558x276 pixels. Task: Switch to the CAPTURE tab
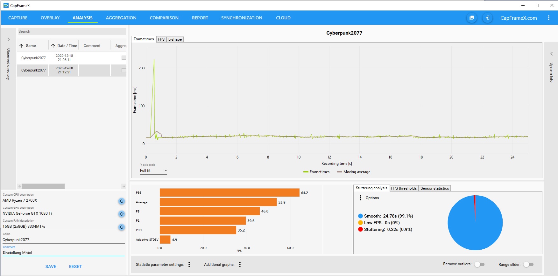pyautogui.click(x=18, y=18)
